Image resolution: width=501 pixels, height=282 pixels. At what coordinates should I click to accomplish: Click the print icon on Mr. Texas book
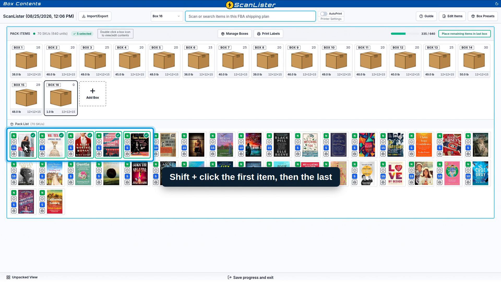[x=42, y=154]
